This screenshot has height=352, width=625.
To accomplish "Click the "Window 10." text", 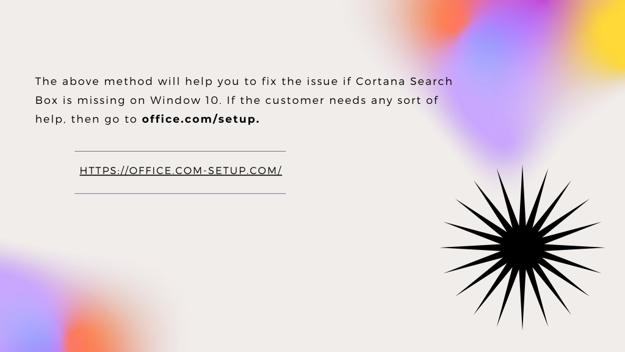I will (186, 100).
